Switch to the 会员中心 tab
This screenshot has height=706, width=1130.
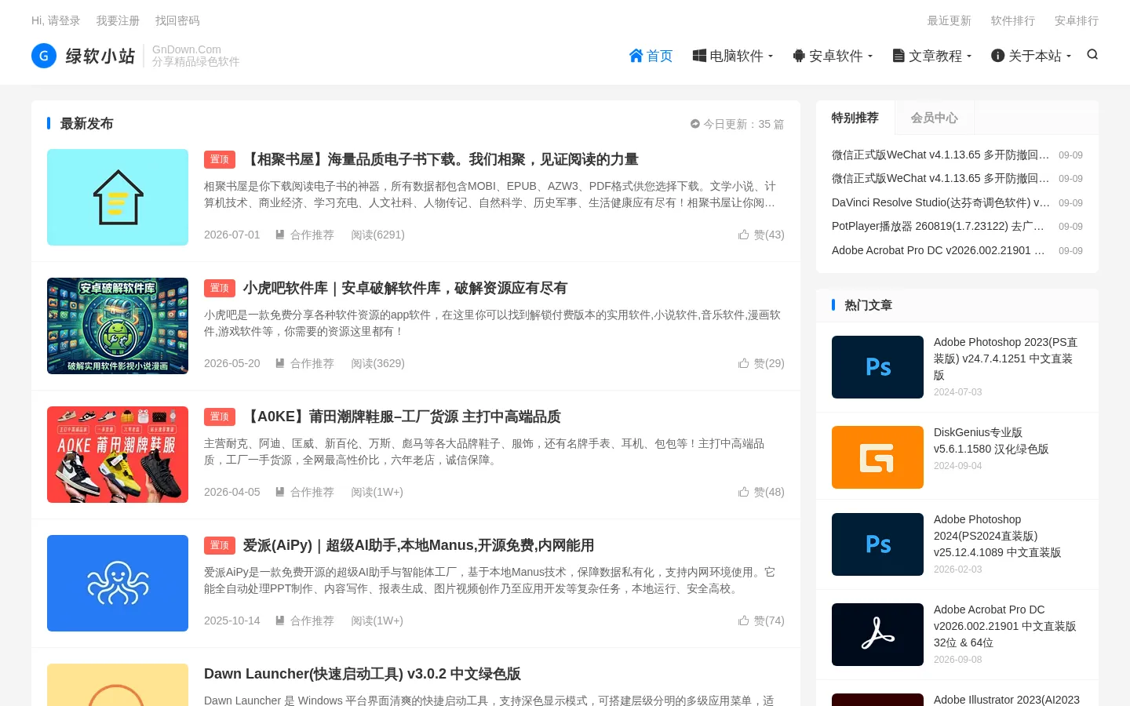coord(934,118)
